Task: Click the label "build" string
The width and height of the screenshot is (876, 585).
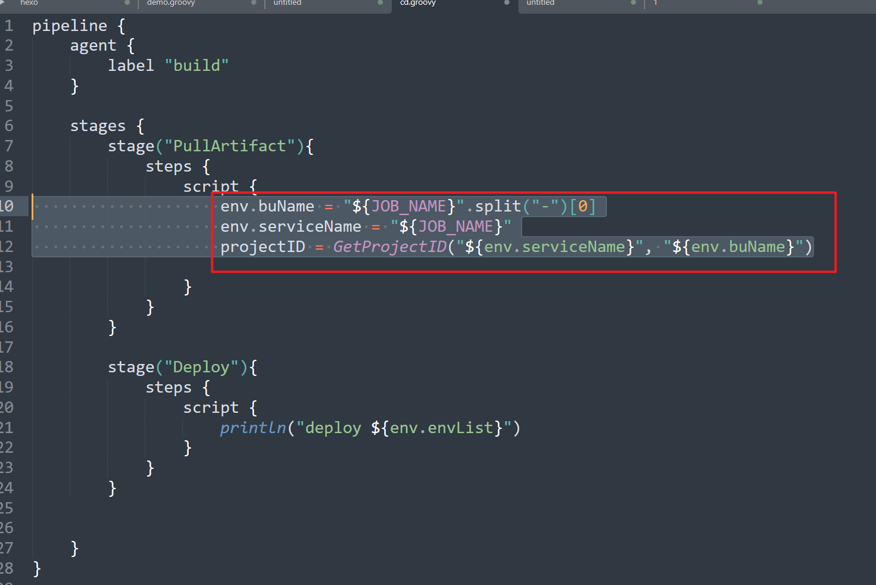Action: click(x=197, y=66)
